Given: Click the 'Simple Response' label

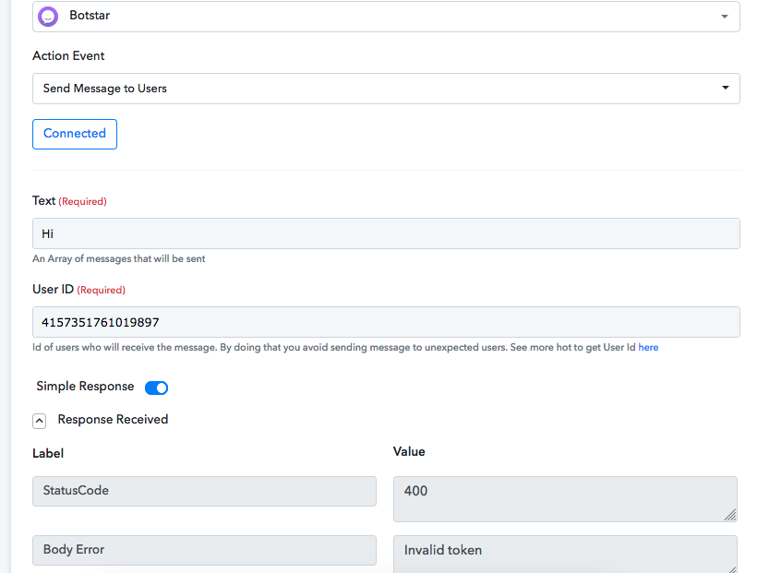Looking at the screenshot, I should click(x=85, y=387).
